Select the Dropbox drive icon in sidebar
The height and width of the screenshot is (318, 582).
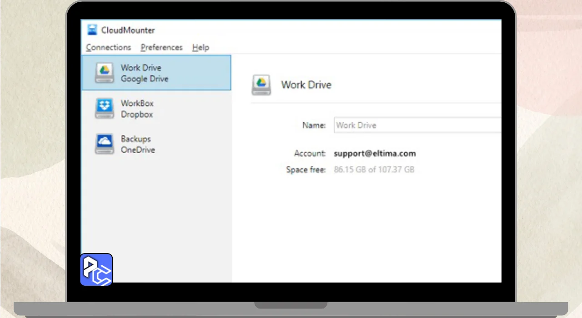[x=104, y=109]
